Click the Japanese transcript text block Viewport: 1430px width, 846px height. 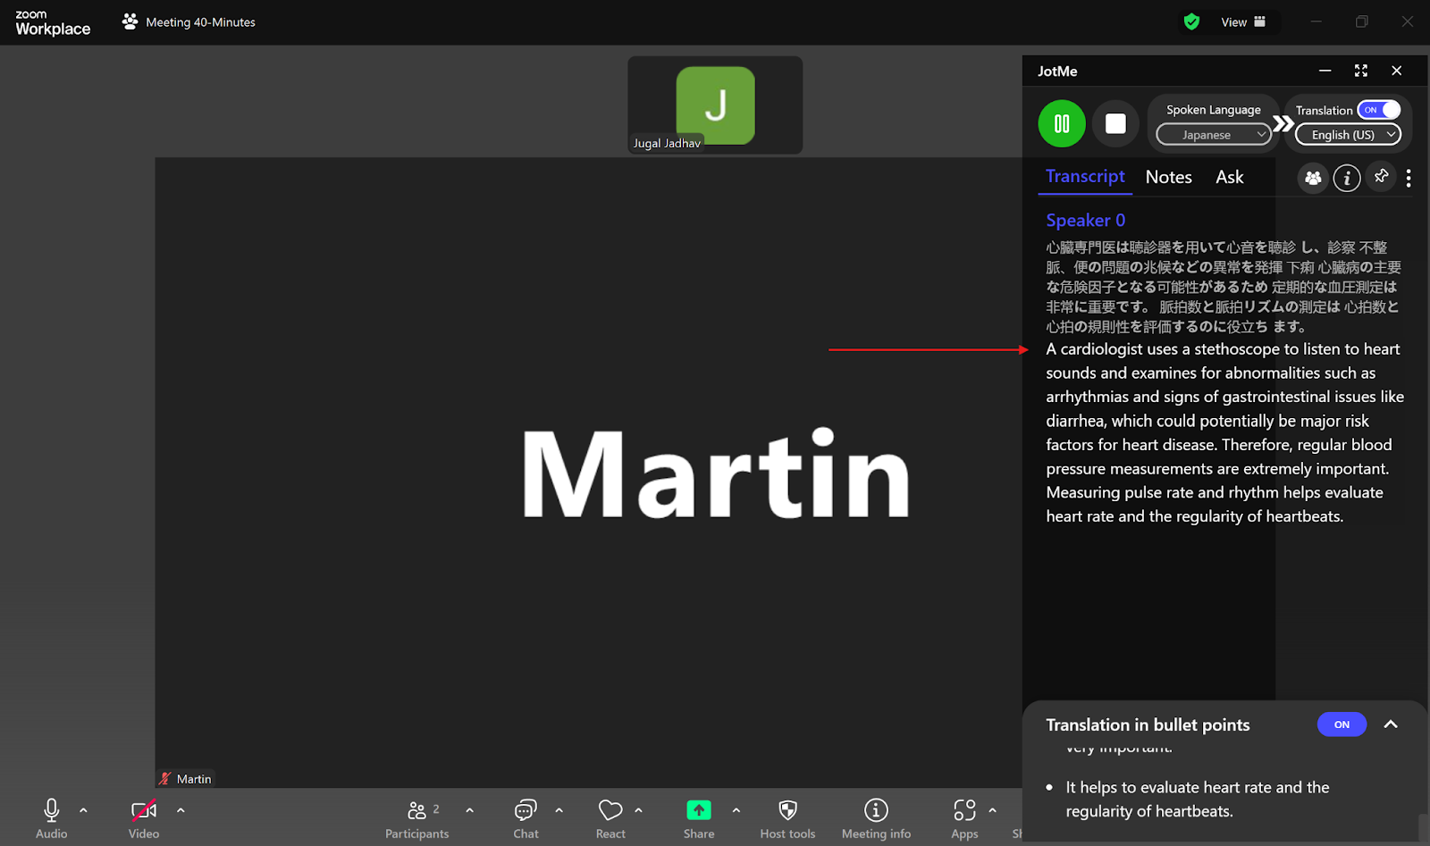(x=1224, y=287)
